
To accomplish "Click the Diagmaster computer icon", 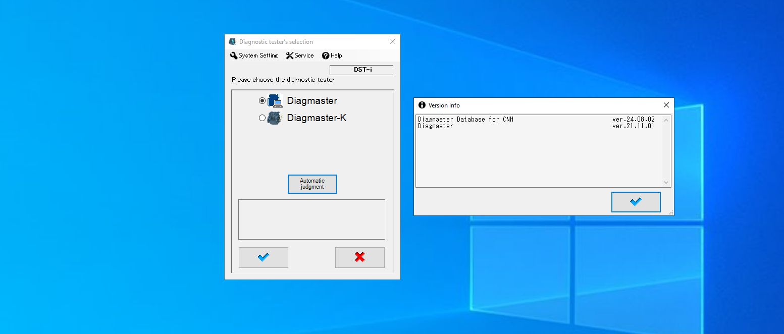I will click(x=275, y=100).
